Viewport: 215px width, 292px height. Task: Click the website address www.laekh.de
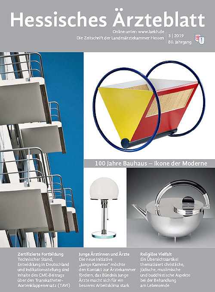[x=151, y=31]
